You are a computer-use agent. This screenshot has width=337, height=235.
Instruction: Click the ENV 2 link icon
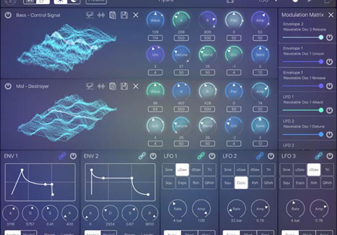pos(142,156)
